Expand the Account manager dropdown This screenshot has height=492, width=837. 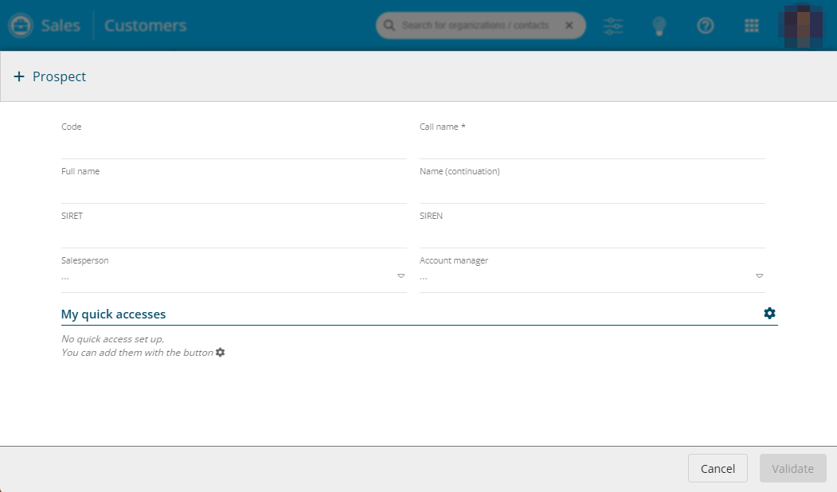pyautogui.click(x=759, y=276)
